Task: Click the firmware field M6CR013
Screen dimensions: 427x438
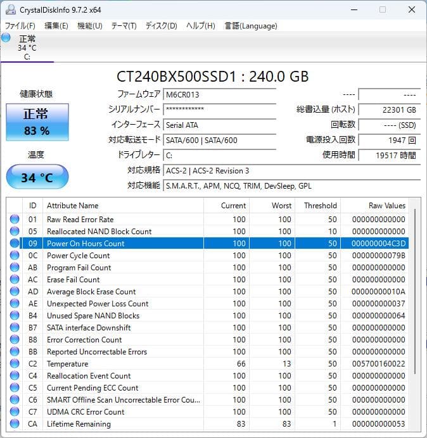Action: [219, 94]
